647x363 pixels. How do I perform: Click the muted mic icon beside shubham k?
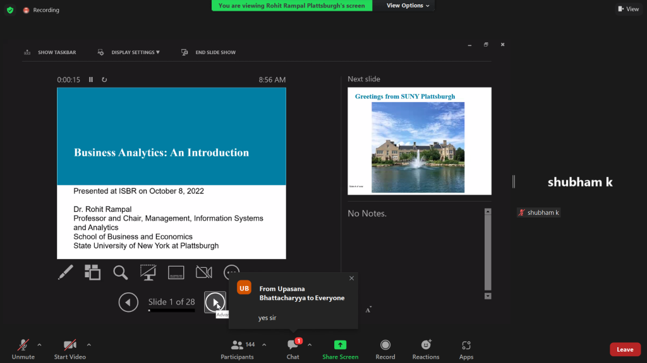[x=522, y=212]
